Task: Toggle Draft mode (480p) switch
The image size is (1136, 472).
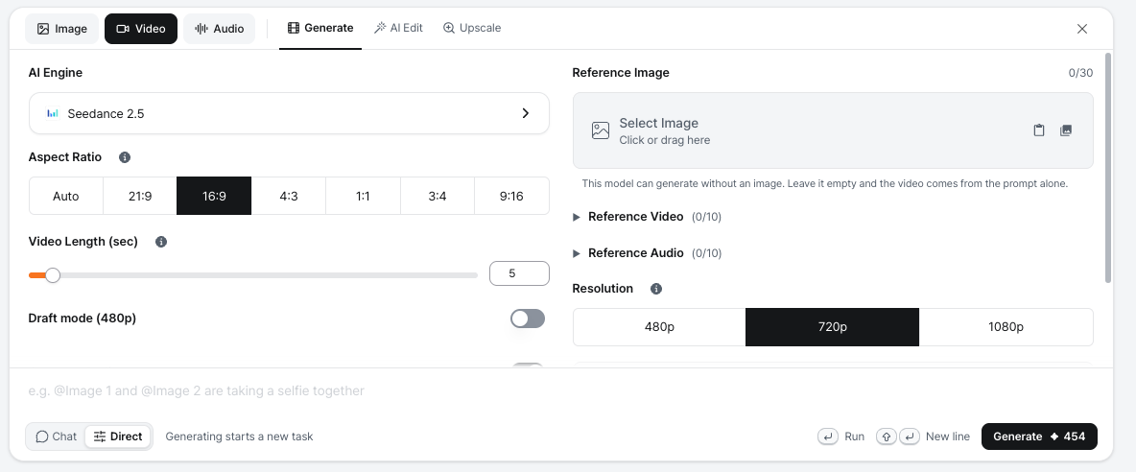Action: pyautogui.click(x=528, y=319)
